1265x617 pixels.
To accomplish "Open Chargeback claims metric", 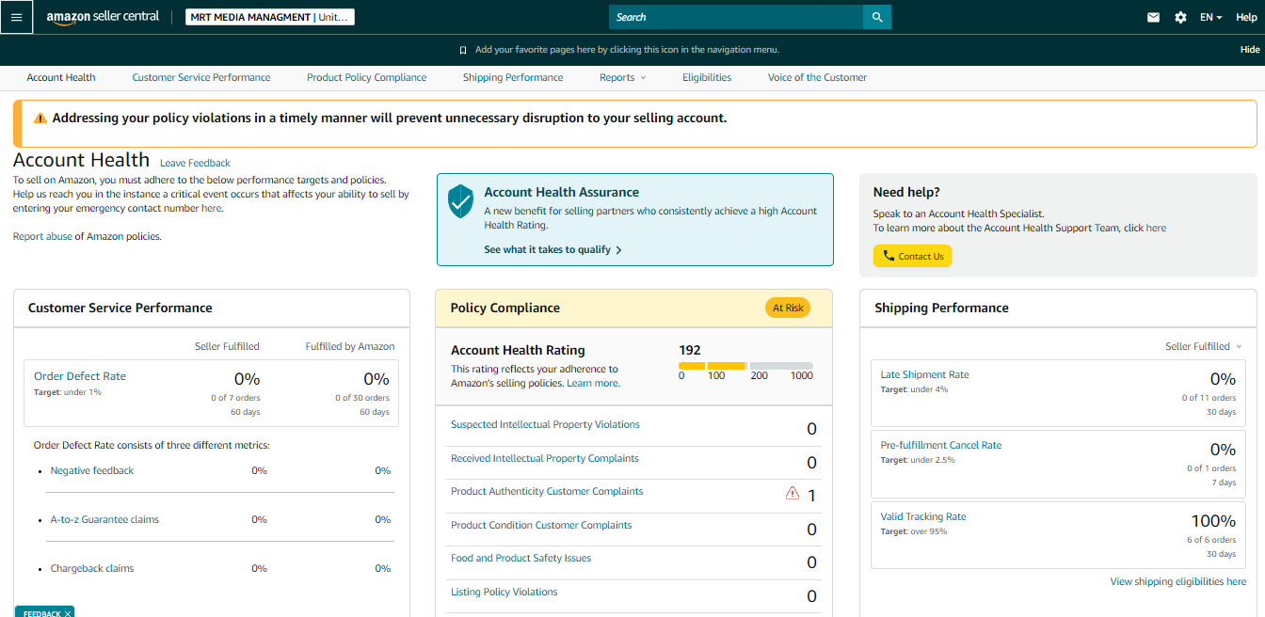I will (x=92, y=568).
